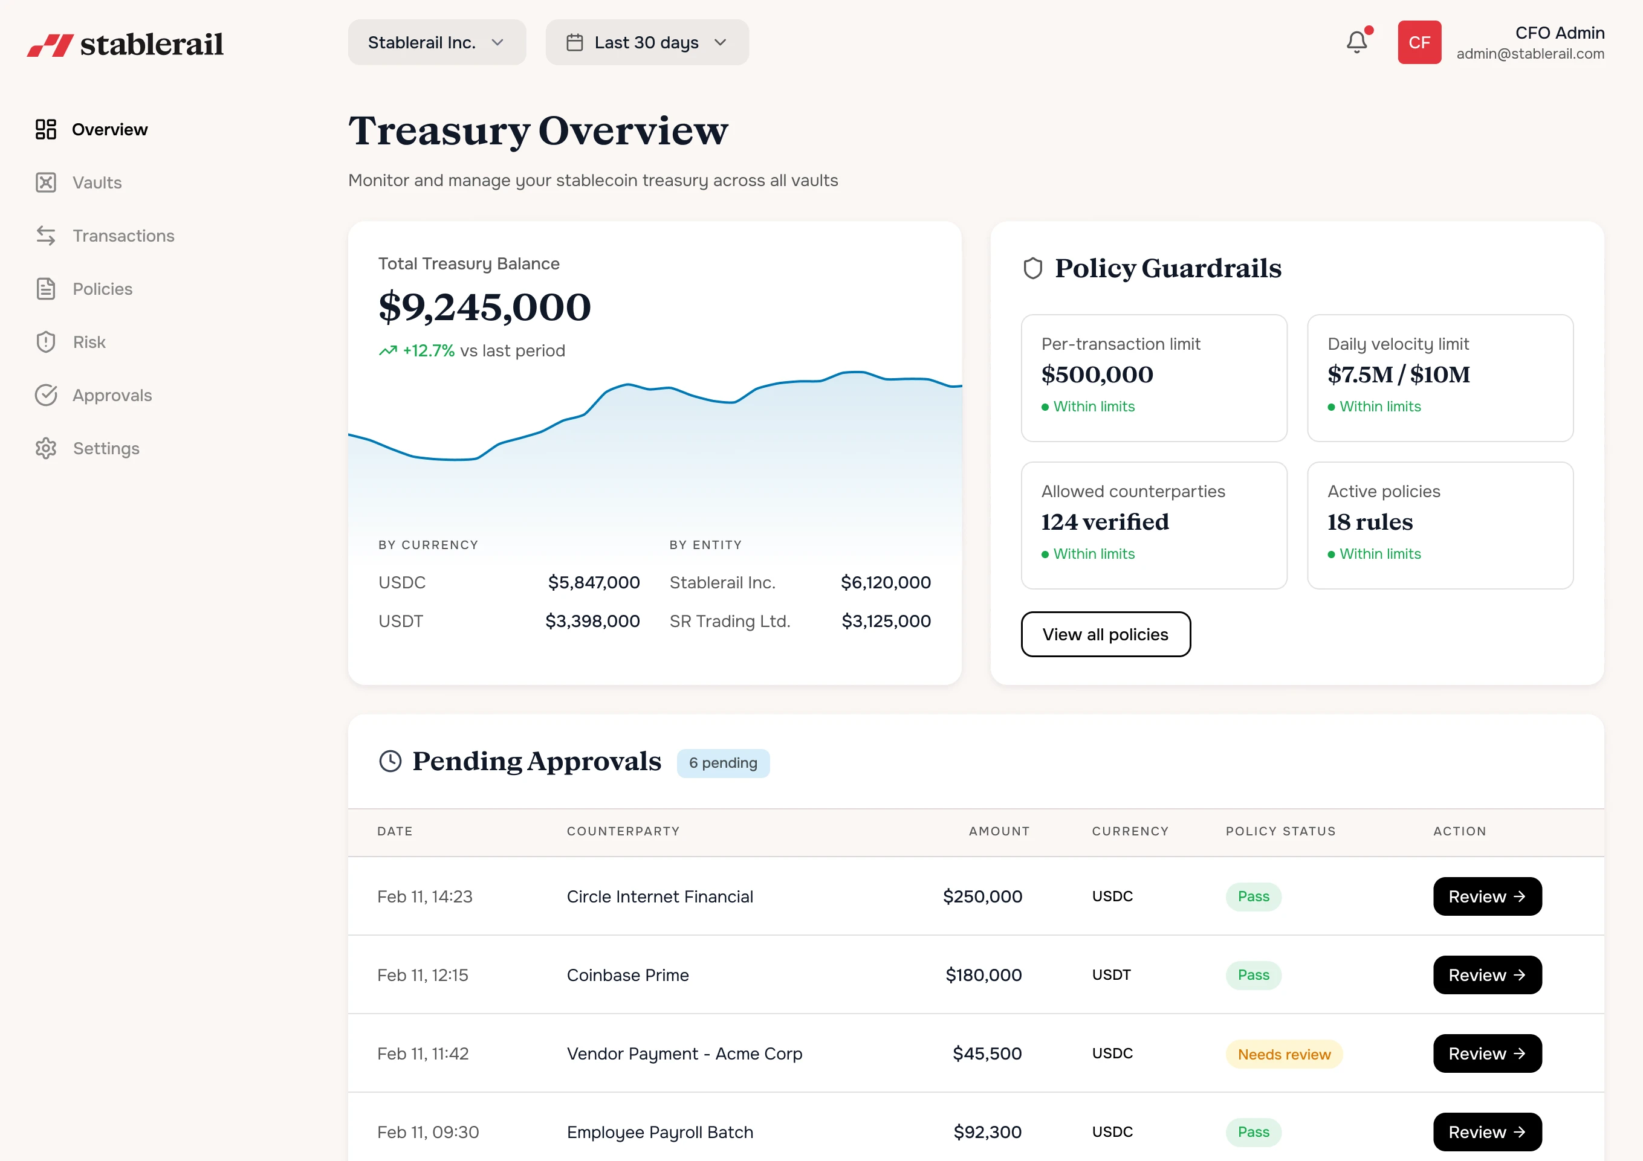
Task: Review the Vendor Payment Acme Corp request
Action: [x=1486, y=1053]
